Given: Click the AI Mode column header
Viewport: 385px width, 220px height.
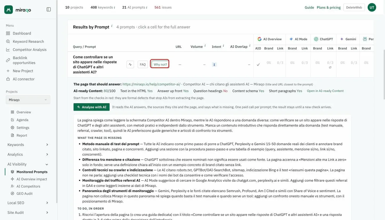Looking at the screenshot, I should pos(298,39).
